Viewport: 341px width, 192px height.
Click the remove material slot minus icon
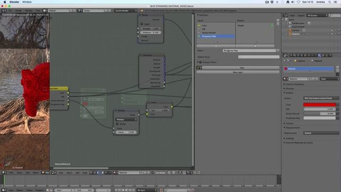pos(337,70)
